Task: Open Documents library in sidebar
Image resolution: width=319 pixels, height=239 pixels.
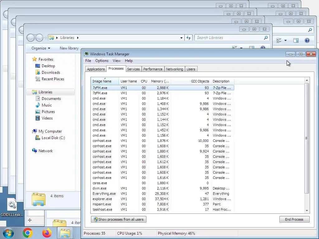Action: 51,99
